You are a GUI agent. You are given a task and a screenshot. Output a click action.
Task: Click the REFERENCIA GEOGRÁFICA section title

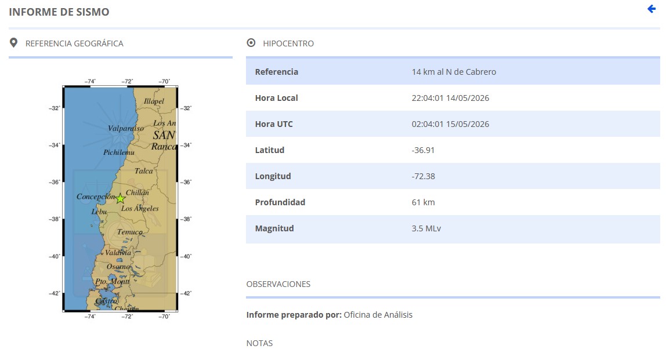tap(74, 43)
